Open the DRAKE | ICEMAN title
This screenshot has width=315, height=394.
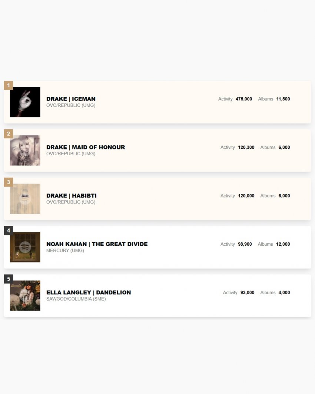[71, 99]
